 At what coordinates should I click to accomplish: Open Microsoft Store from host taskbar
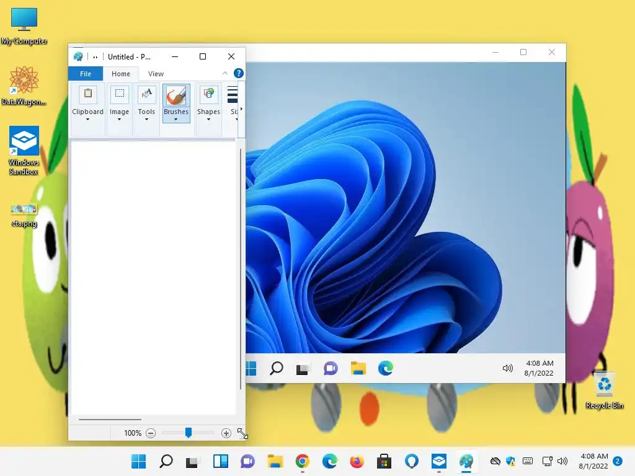[384, 461]
